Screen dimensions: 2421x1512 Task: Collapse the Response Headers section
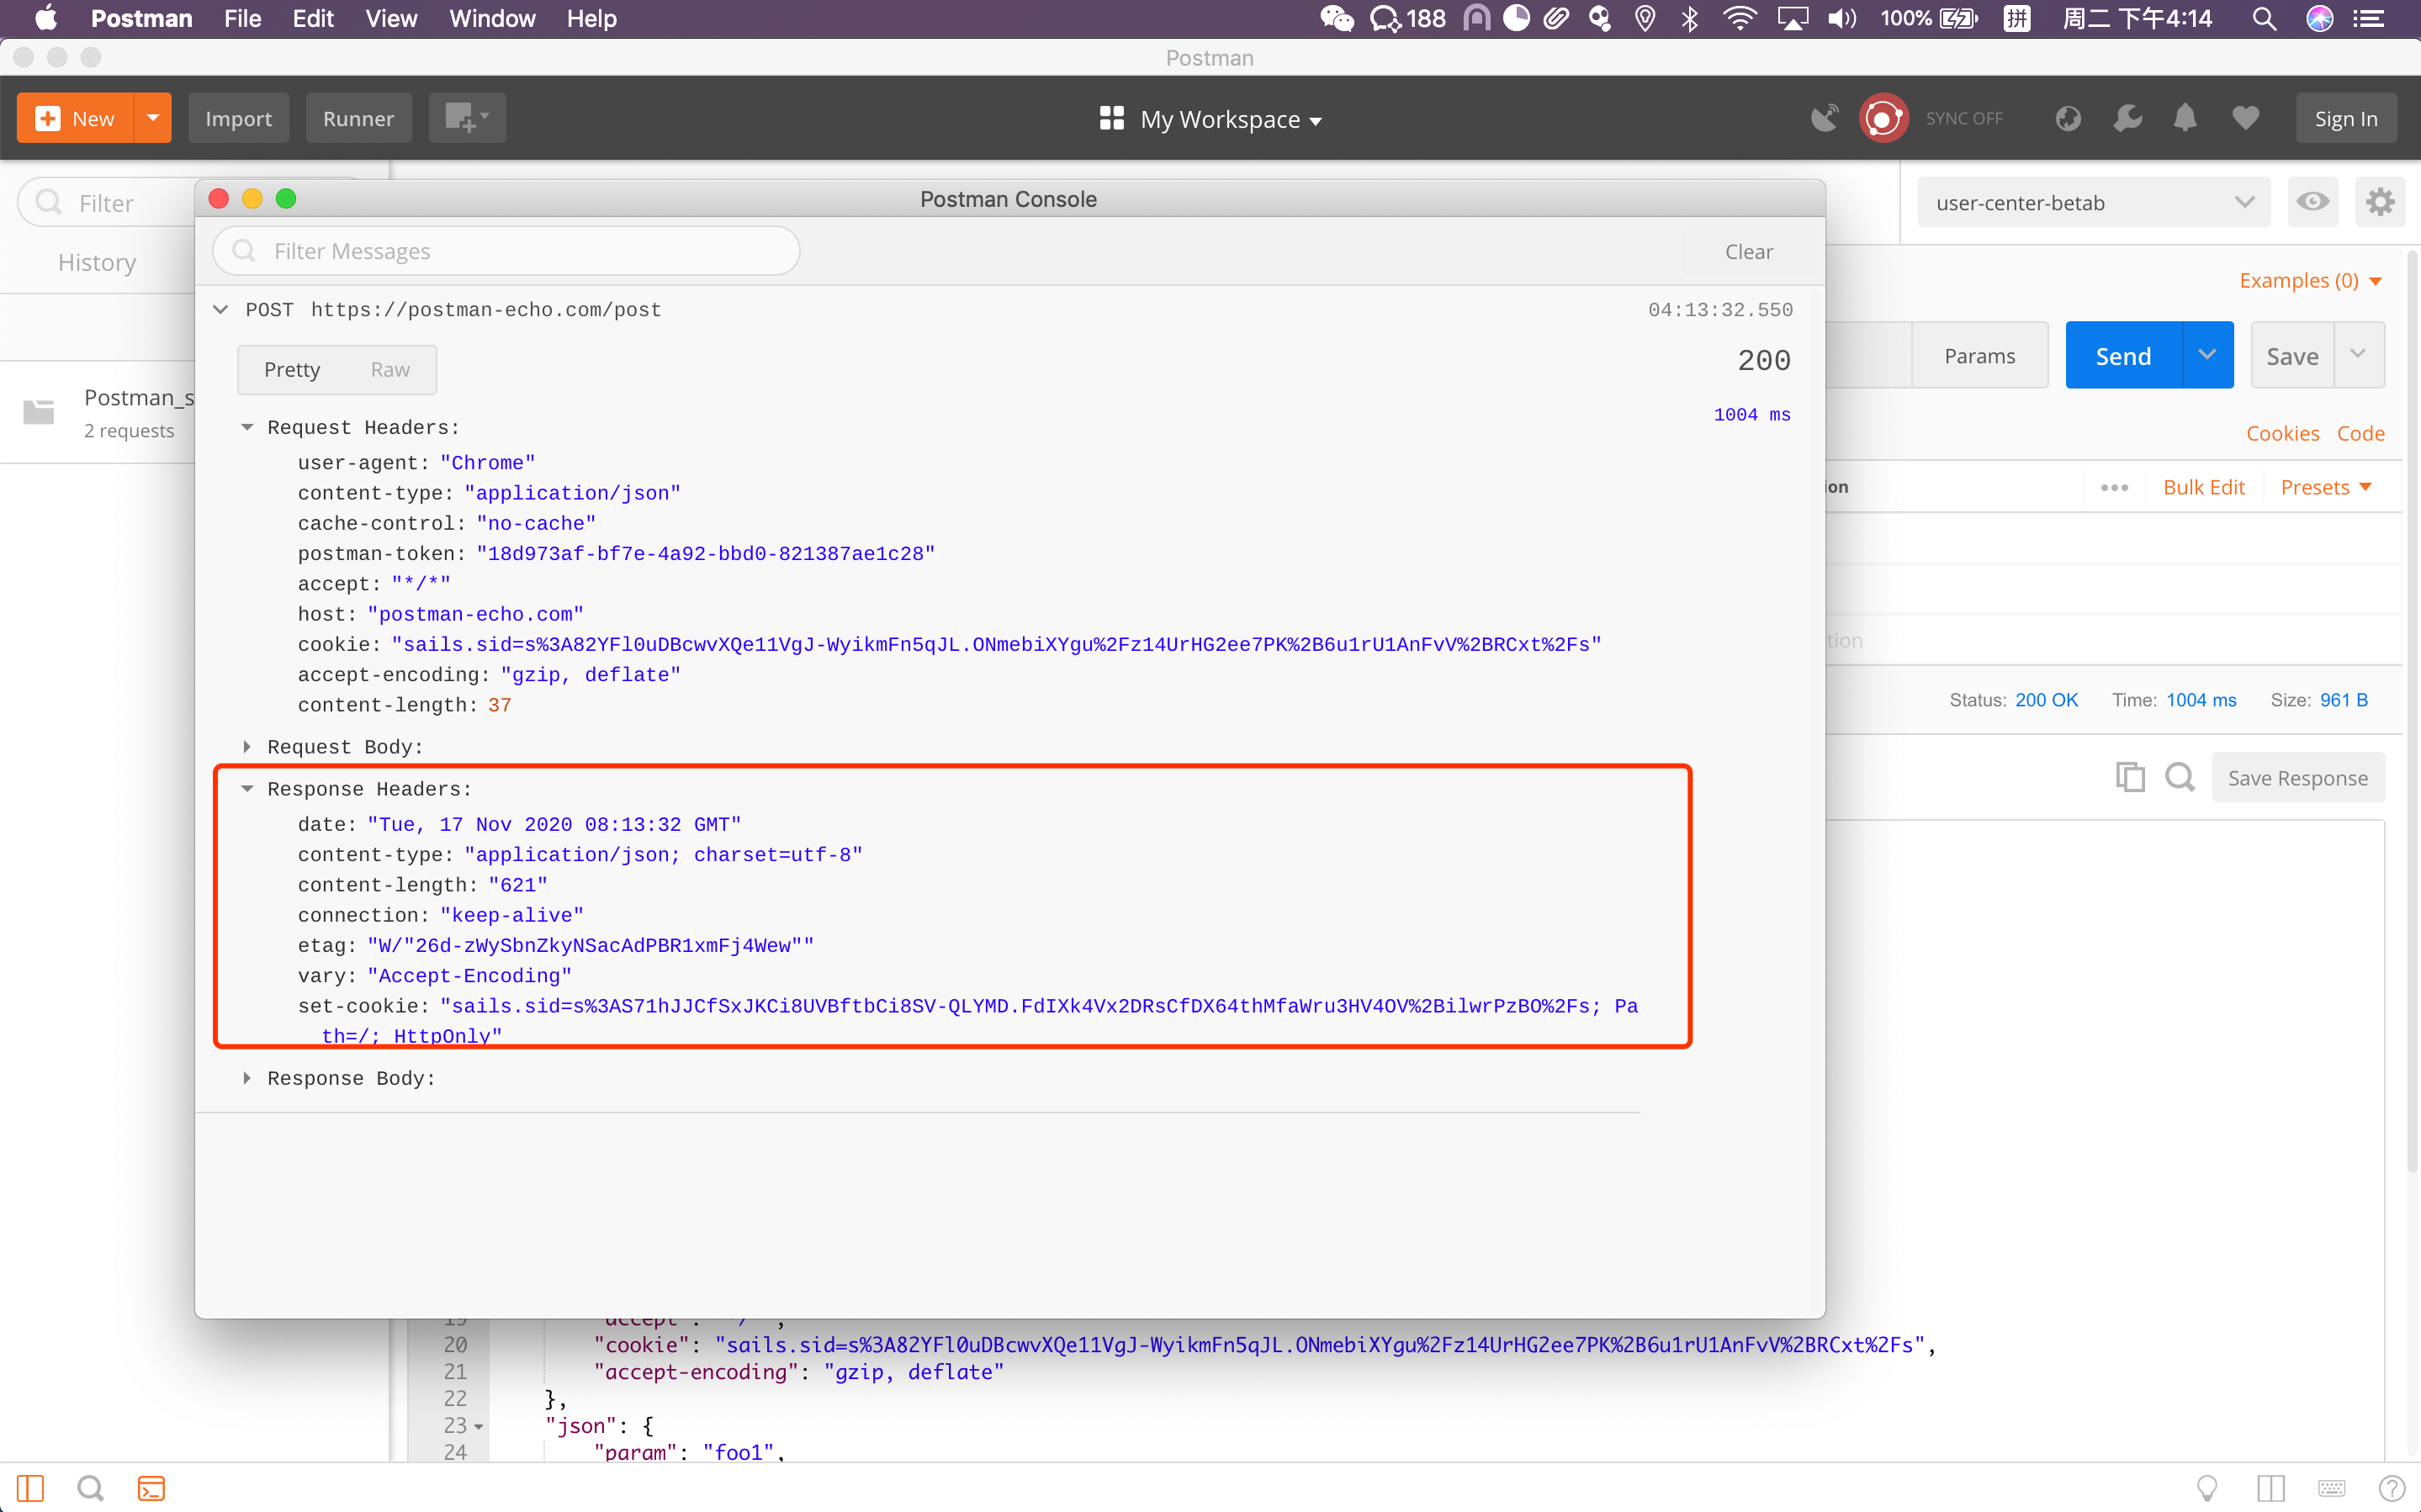[x=247, y=788]
